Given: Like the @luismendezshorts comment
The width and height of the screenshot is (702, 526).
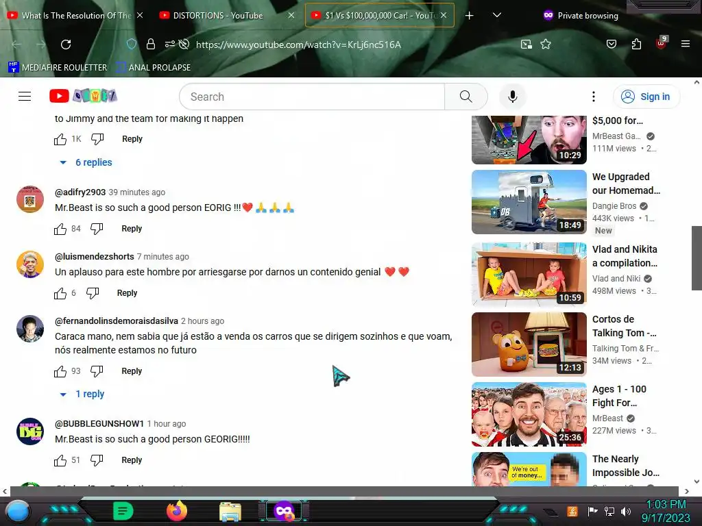Looking at the screenshot, I should click(60, 293).
